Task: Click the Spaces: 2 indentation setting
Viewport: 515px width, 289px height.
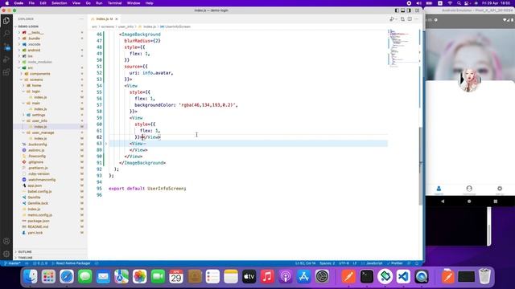Action: tap(328, 263)
